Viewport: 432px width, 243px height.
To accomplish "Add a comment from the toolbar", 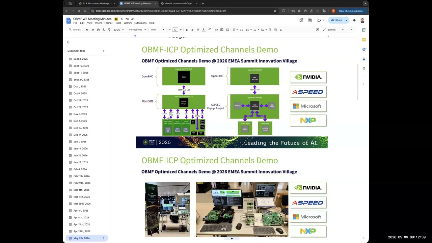I will (222, 30).
